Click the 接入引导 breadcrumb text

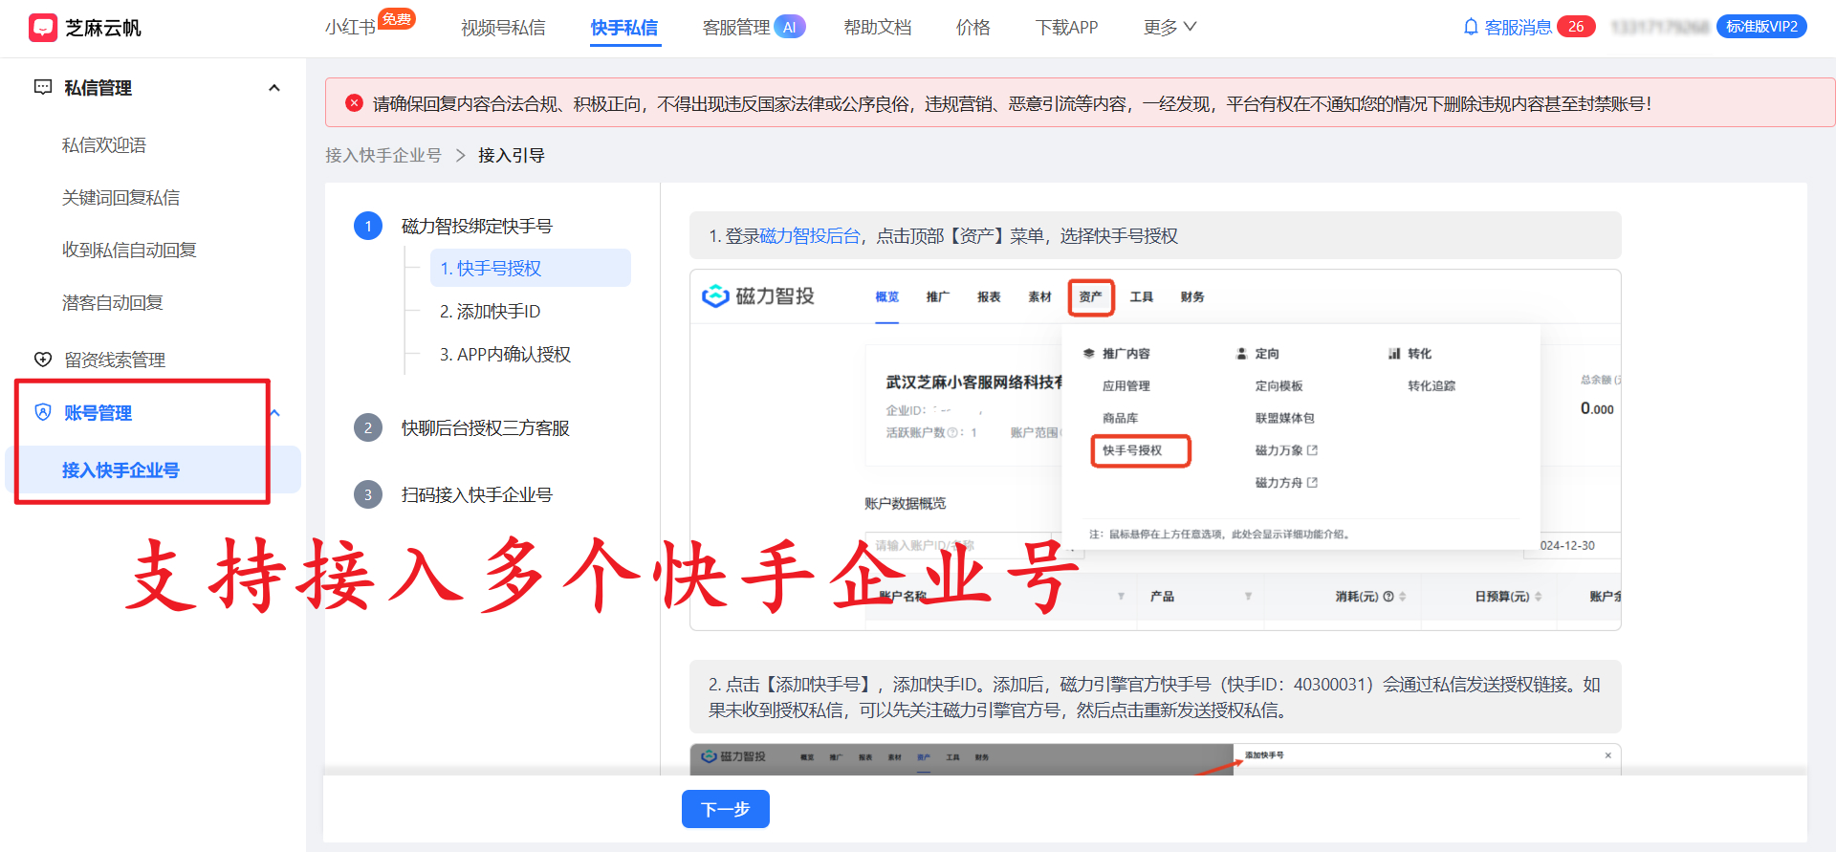(x=512, y=155)
